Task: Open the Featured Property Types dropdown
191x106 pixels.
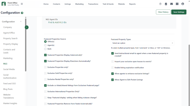Action: 142,43
